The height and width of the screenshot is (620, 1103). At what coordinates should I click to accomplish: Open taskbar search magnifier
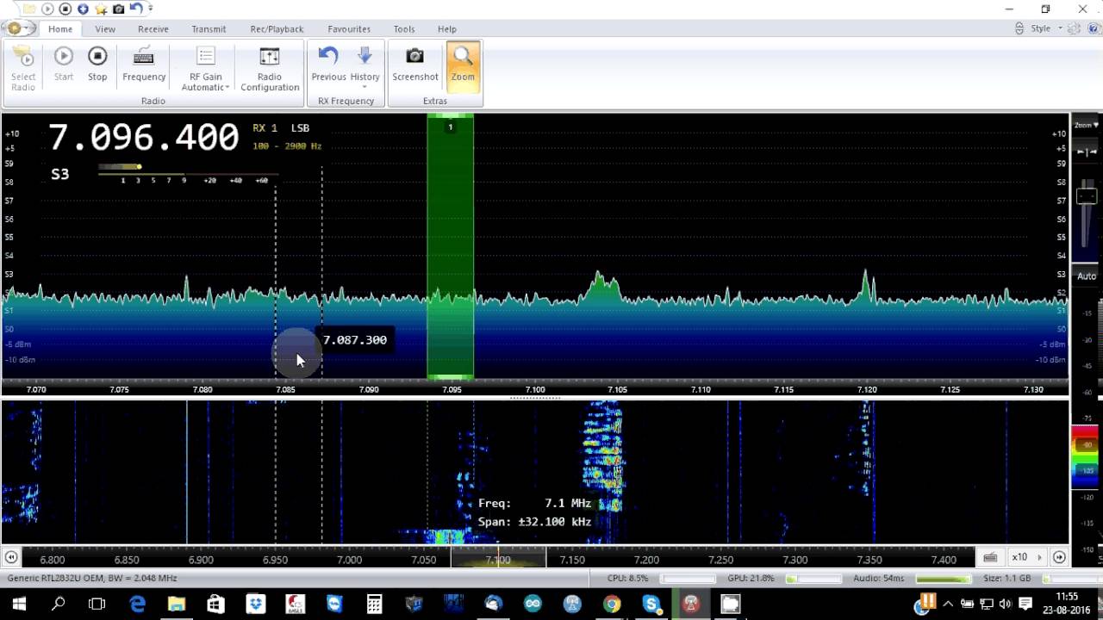pos(58,604)
